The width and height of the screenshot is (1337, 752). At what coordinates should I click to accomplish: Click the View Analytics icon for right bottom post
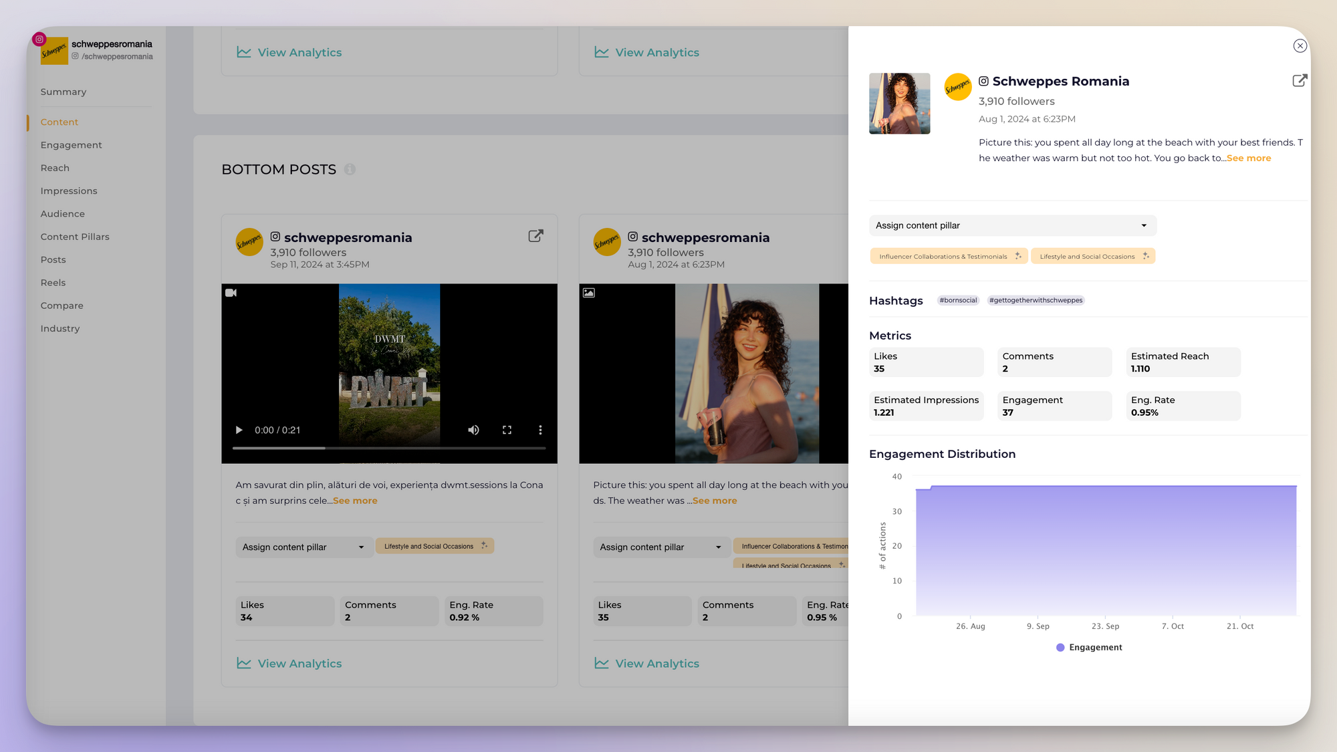click(x=602, y=663)
